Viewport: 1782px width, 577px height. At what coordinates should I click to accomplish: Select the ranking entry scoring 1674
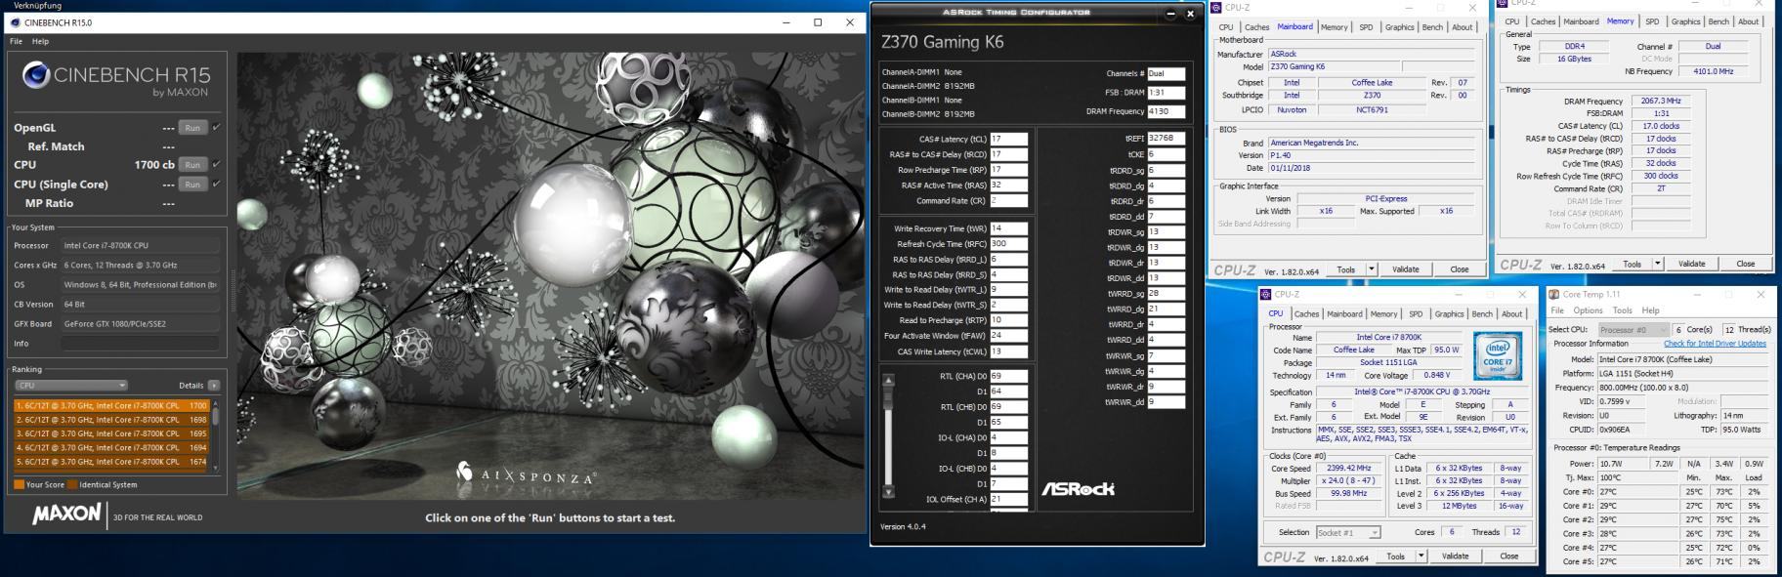click(111, 462)
